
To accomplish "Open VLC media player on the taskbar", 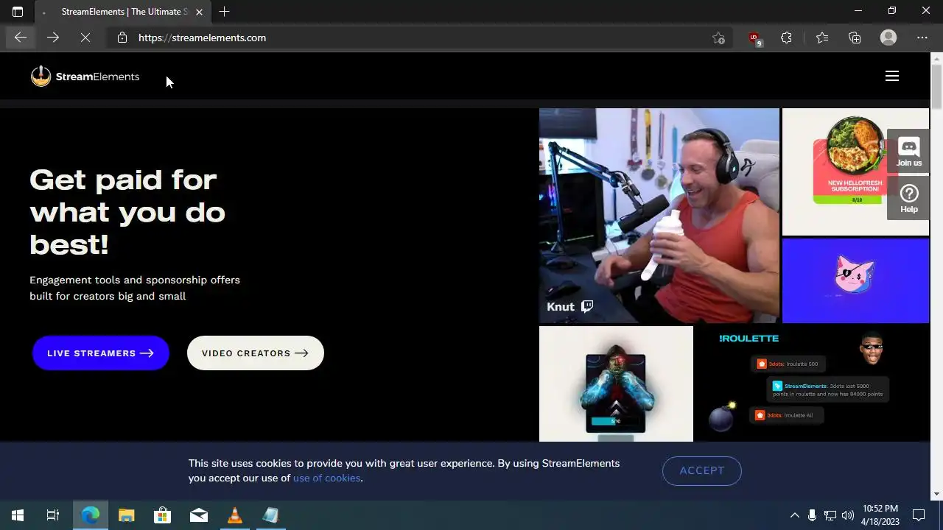I will pos(234,515).
